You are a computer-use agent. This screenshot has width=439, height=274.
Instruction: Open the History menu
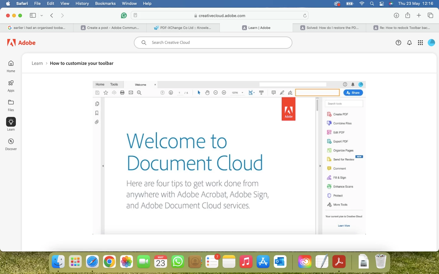tap(82, 3)
